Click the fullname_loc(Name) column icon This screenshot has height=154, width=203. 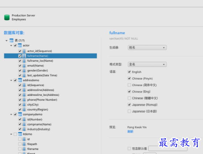click(24, 61)
